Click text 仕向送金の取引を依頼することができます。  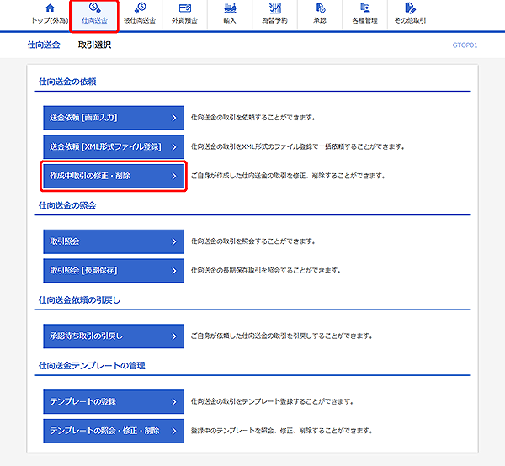pos(253,118)
